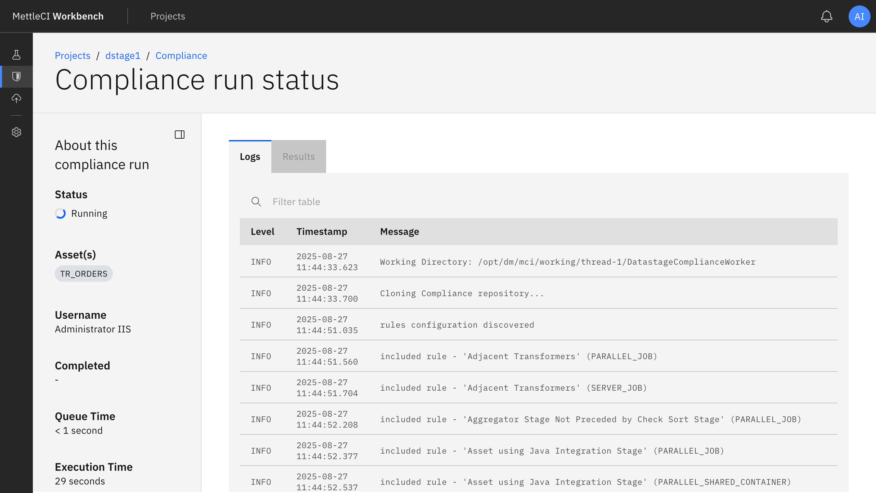Open the Settings gear in sidebar
876x493 pixels.
pyautogui.click(x=16, y=132)
